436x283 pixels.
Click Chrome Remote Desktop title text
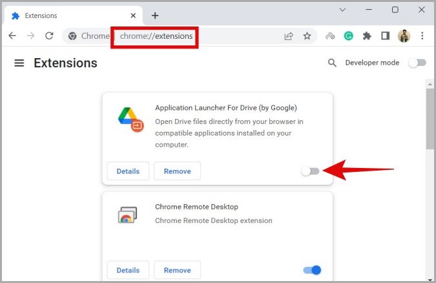(196, 207)
